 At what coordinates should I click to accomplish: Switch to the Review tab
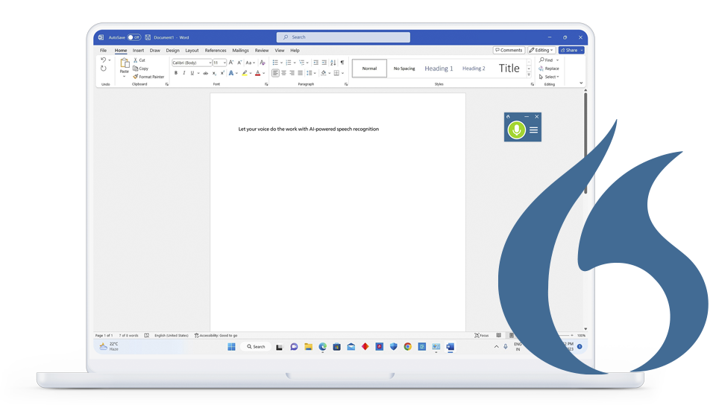[262, 51]
